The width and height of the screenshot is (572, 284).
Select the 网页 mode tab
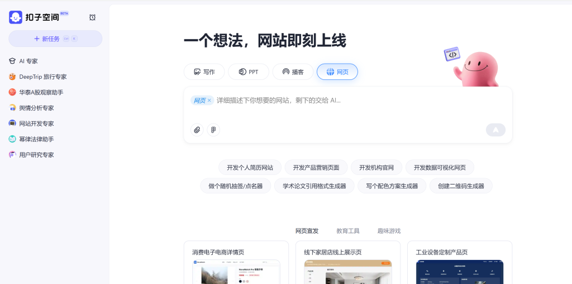coord(337,72)
